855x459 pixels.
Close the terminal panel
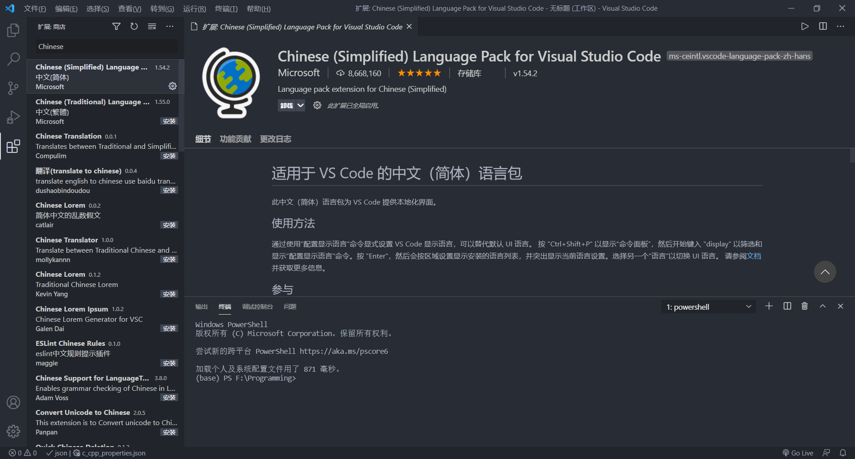click(x=841, y=306)
